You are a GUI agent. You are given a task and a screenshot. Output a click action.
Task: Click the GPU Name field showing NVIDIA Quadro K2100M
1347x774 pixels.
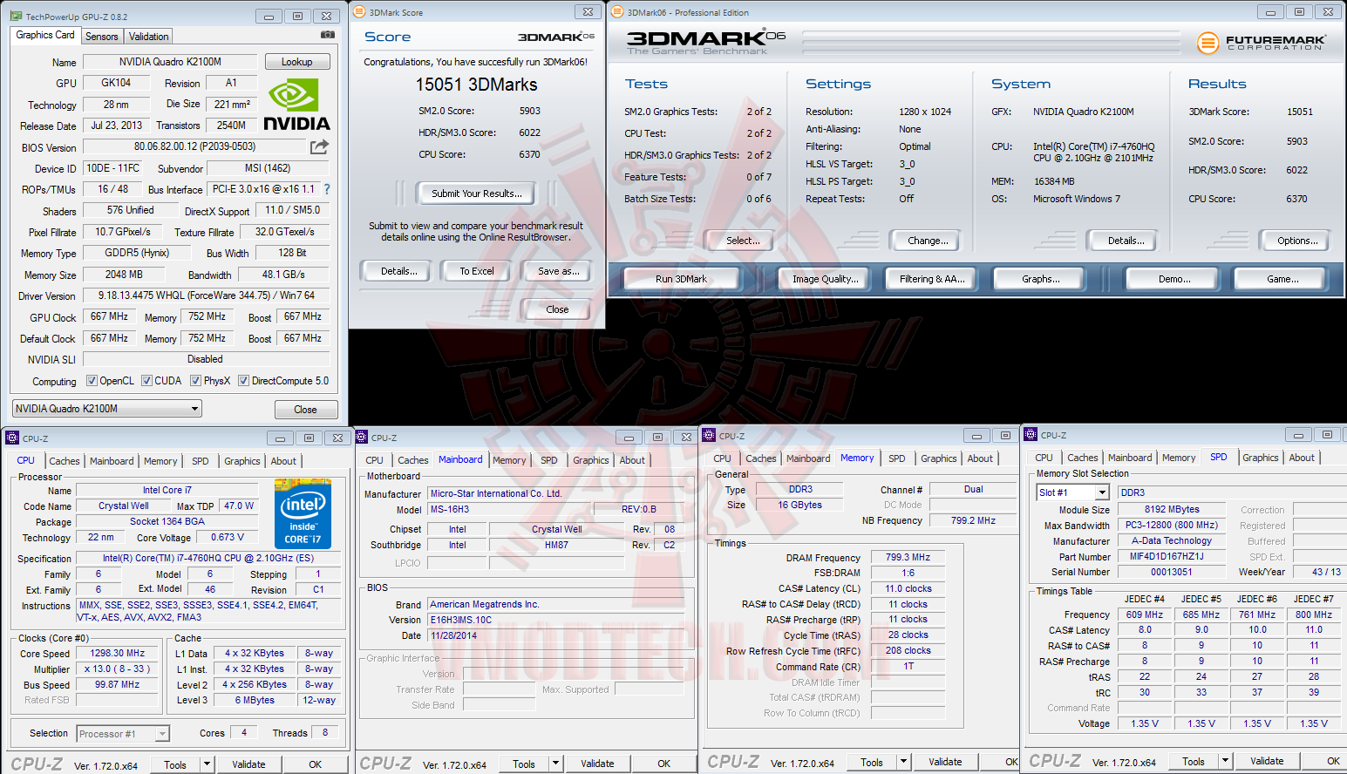click(x=170, y=62)
